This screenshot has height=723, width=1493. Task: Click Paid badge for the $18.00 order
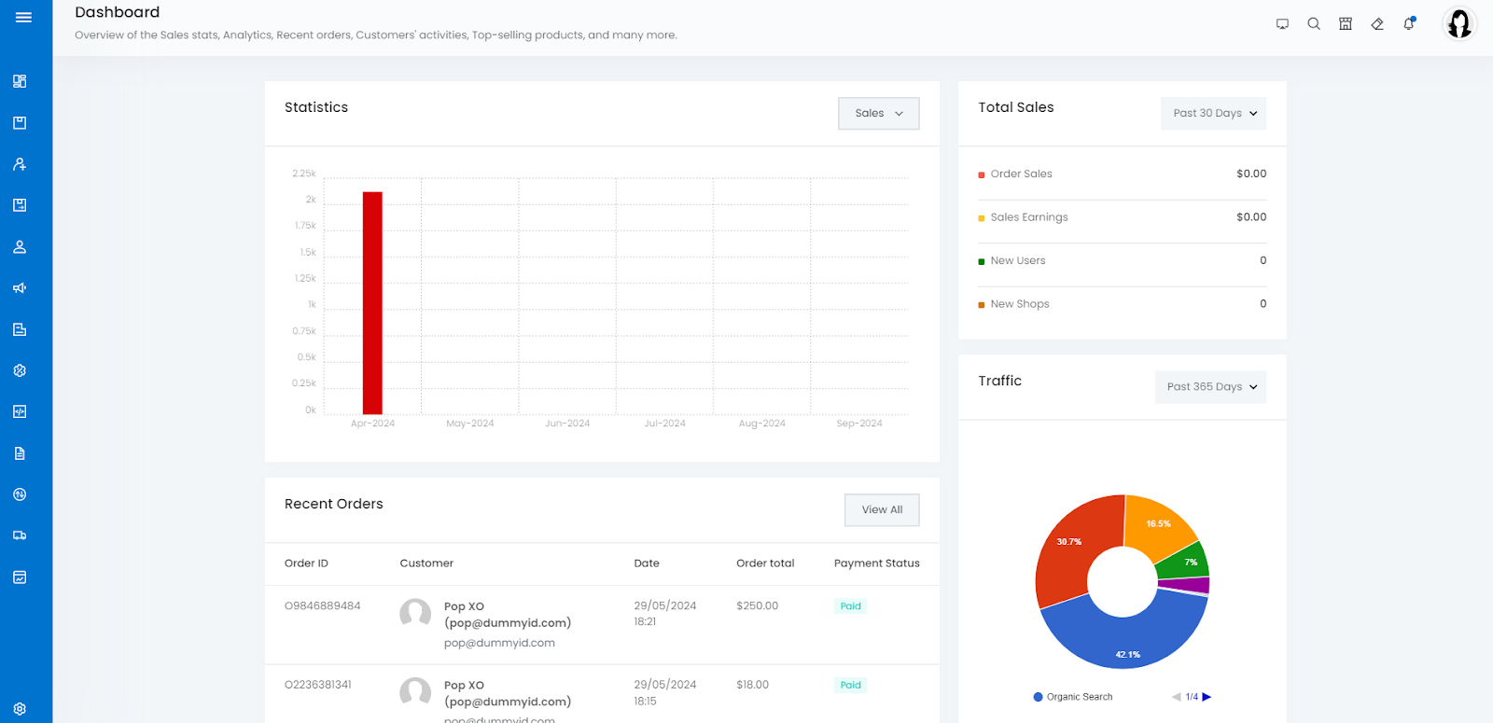tap(850, 685)
